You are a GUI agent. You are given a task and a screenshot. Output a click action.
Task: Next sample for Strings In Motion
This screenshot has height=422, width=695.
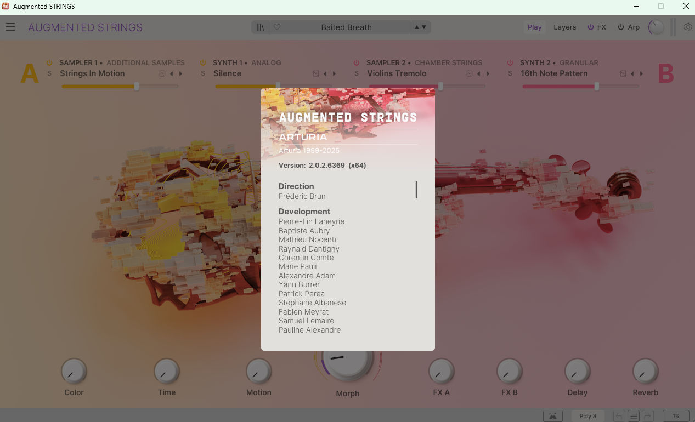pos(180,73)
